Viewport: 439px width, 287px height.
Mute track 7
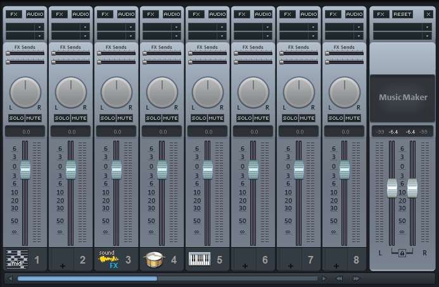click(x=307, y=118)
